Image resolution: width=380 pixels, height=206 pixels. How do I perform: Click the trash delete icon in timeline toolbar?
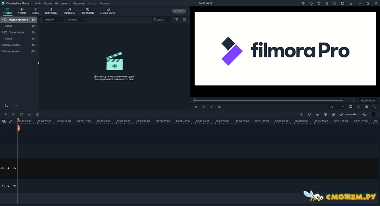click(x=21, y=114)
